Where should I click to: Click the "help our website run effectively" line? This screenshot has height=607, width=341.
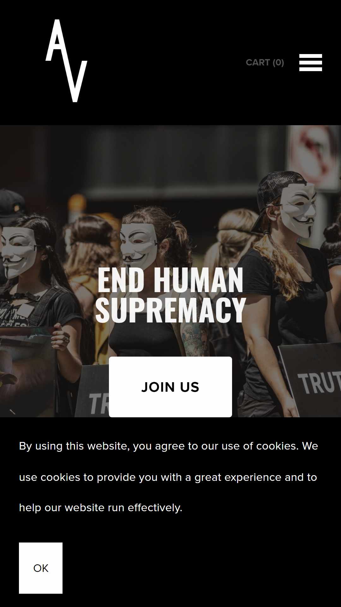point(101,508)
